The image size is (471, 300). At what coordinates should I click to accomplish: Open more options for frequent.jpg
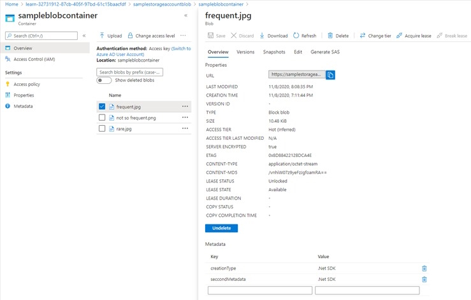(185, 106)
